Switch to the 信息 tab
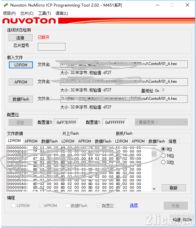196x228 pixels. (x=173, y=141)
